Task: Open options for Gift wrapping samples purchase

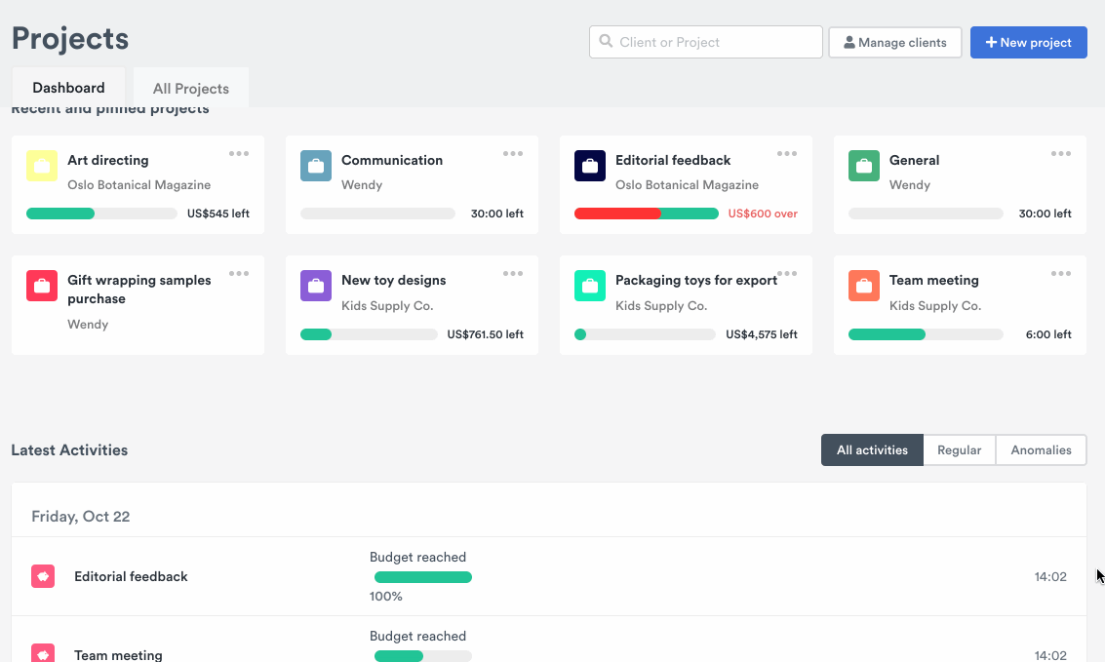Action: tap(239, 273)
